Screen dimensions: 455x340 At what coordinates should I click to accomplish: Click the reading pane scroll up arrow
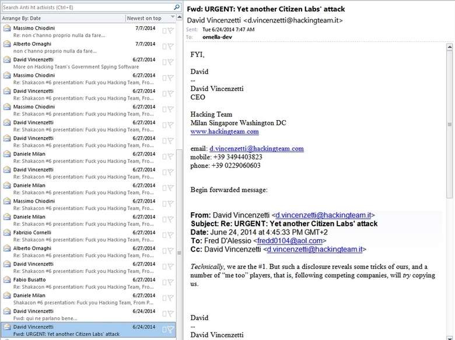tap(450, 47)
